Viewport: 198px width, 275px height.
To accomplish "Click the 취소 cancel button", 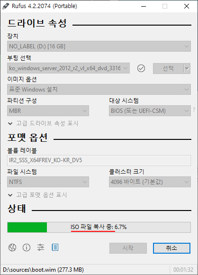I will [x=171, y=248].
